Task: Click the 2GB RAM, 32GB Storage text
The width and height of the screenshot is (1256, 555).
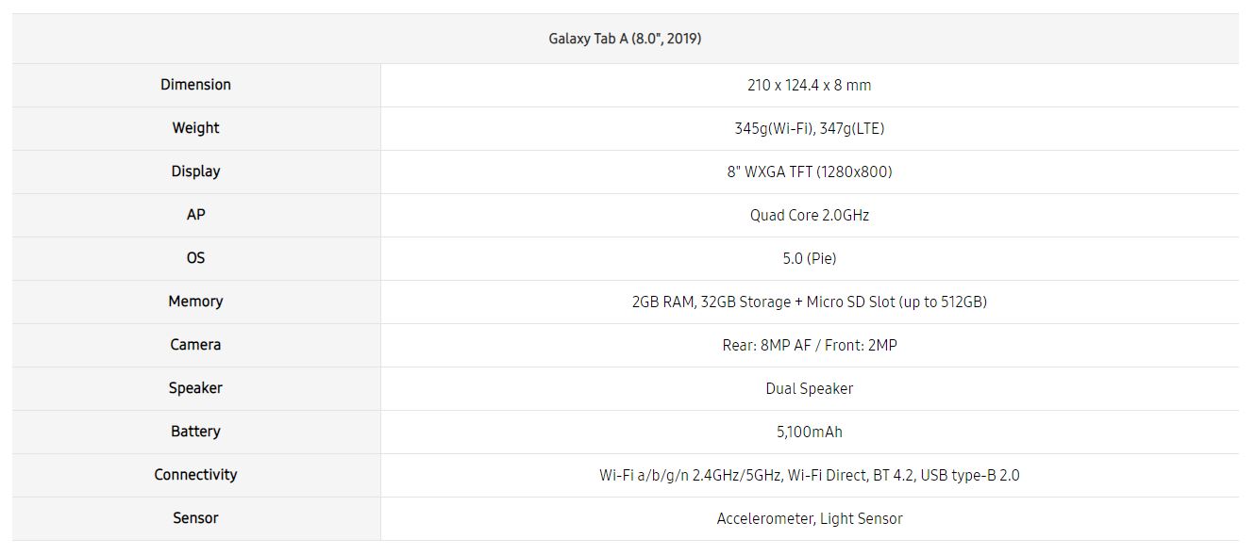Action: [x=712, y=302]
